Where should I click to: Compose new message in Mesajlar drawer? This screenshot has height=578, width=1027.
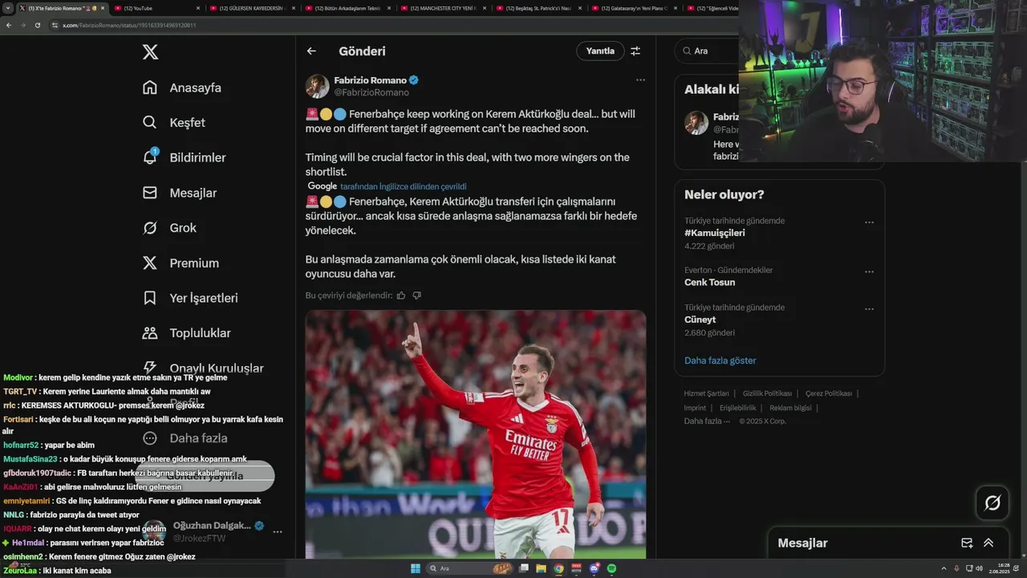tap(967, 543)
